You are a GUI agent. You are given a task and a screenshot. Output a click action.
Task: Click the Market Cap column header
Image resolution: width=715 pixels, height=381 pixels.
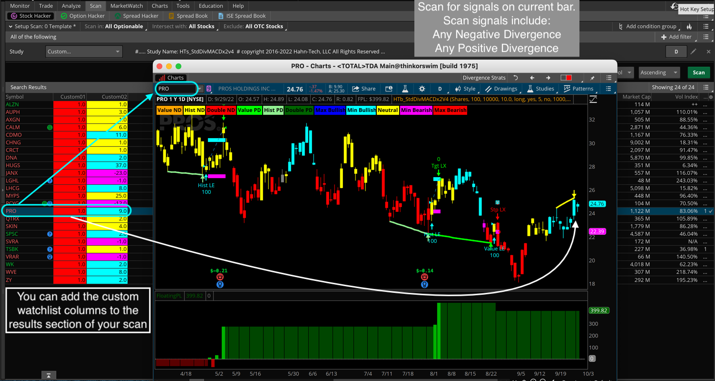pyautogui.click(x=636, y=97)
